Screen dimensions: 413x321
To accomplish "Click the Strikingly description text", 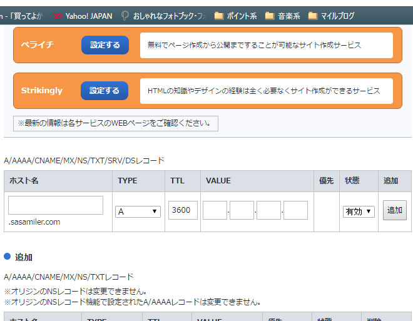I will pos(263,91).
